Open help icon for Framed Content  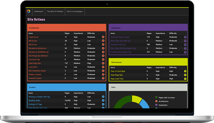pyautogui.click(x=103, y=78)
